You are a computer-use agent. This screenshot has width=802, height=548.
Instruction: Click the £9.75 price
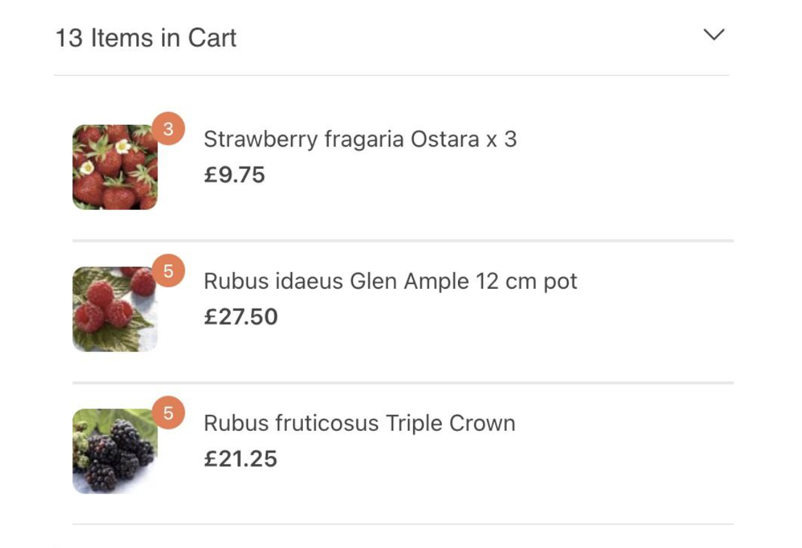point(234,175)
